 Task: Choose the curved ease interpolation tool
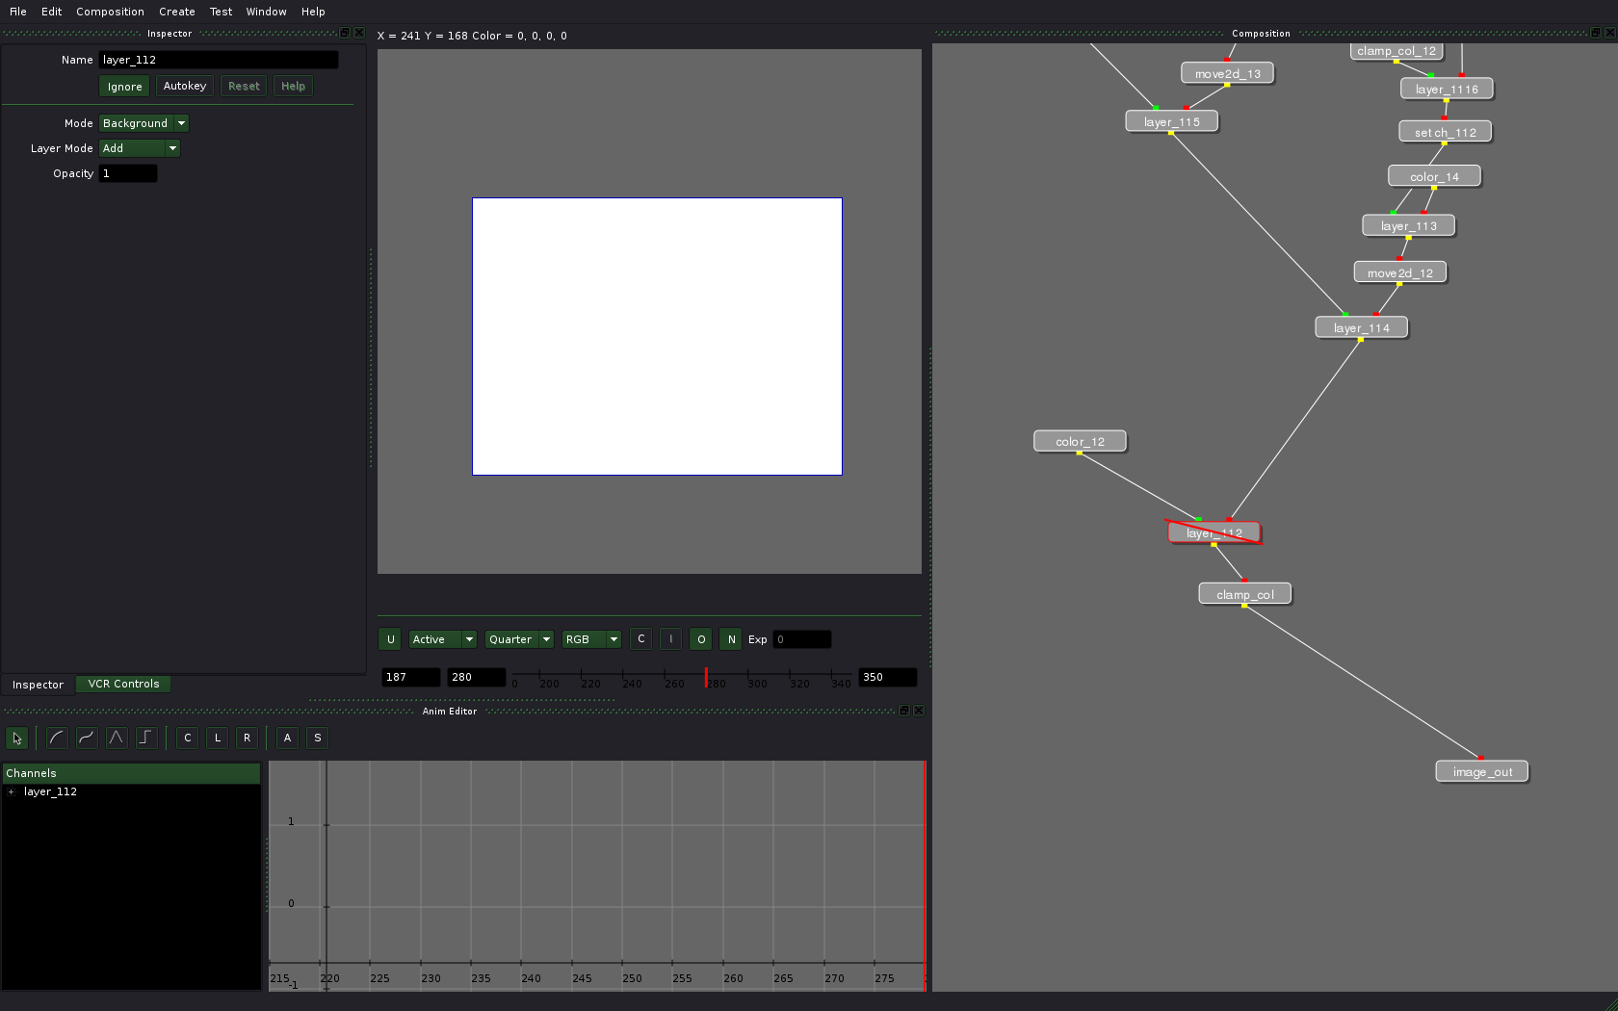57,739
